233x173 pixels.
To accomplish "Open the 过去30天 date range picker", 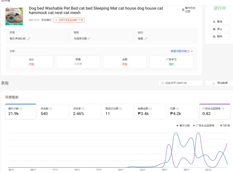I will [181, 83].
